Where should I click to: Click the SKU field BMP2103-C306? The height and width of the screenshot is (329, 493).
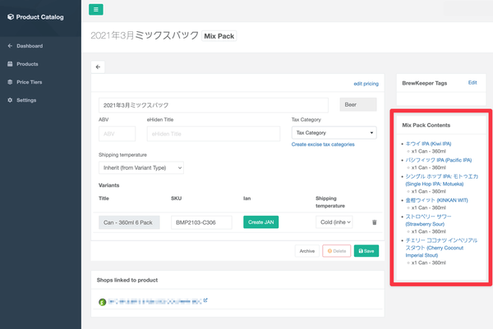point(201,222)
